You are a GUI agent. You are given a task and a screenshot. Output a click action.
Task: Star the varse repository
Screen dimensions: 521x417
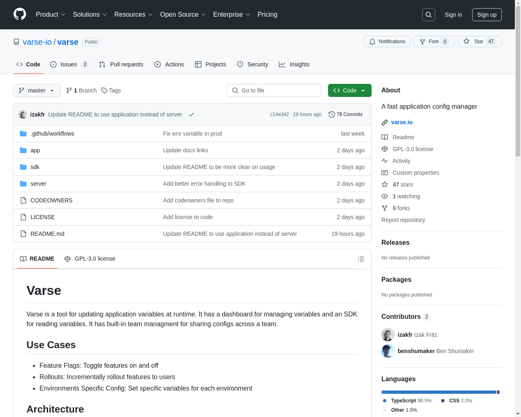479,42
